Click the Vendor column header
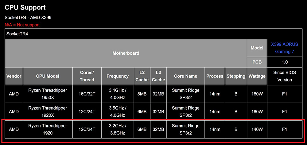The width and height of the screenshot is (307, 145). click(x=14, y=76)
